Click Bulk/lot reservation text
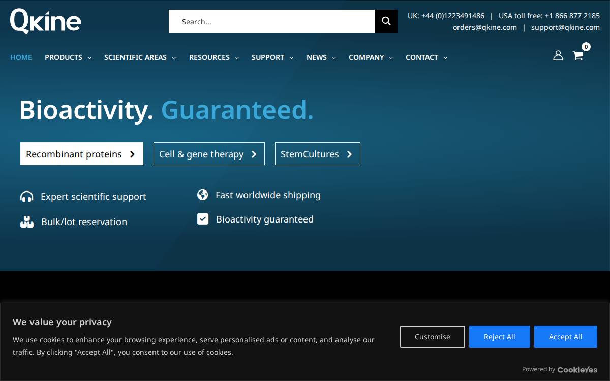Screen dimensions: 610x381 tap(84, 222)
